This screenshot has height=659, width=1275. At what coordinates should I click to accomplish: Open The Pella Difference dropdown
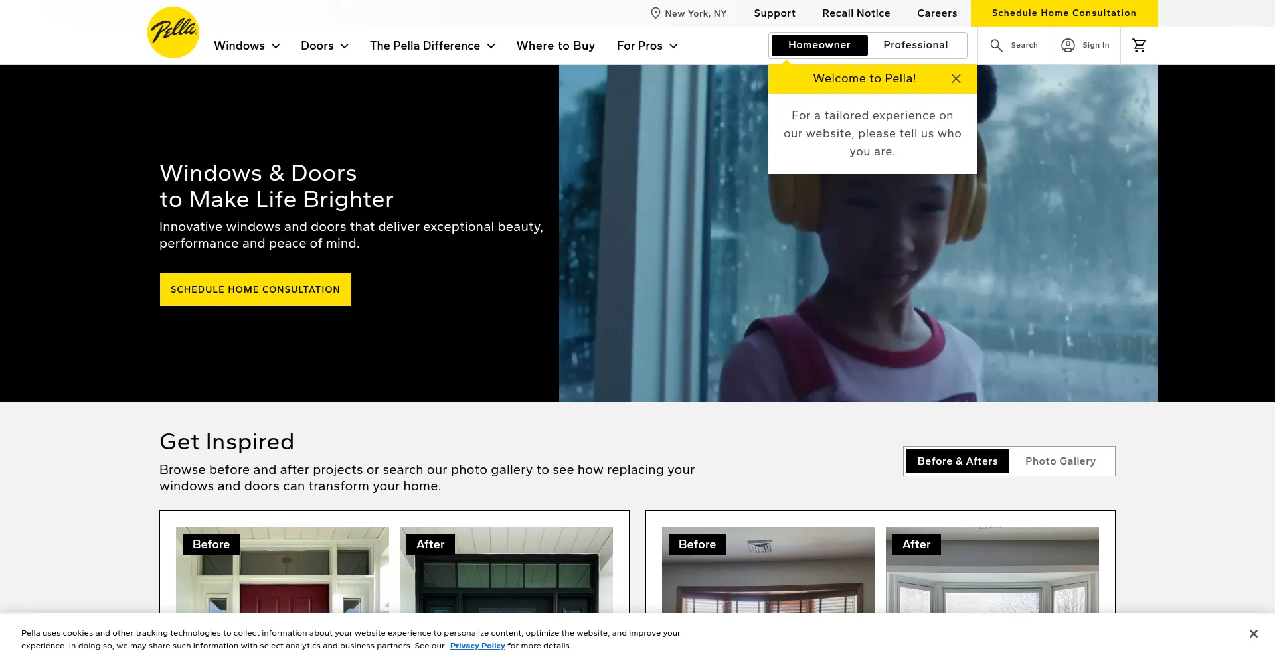(432, 46)
